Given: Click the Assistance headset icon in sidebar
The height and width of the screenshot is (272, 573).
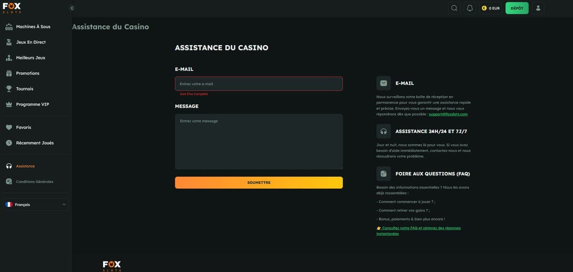Looking at the screenshot, I should pos(9,166).
